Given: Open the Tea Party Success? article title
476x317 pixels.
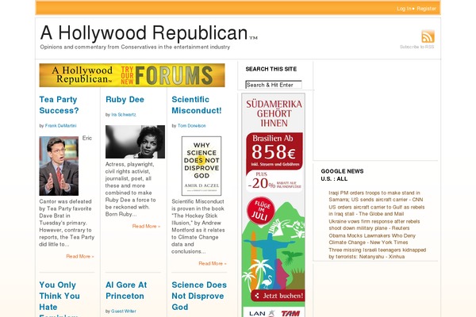Looking at the screenshot, I should pos(59,105).
